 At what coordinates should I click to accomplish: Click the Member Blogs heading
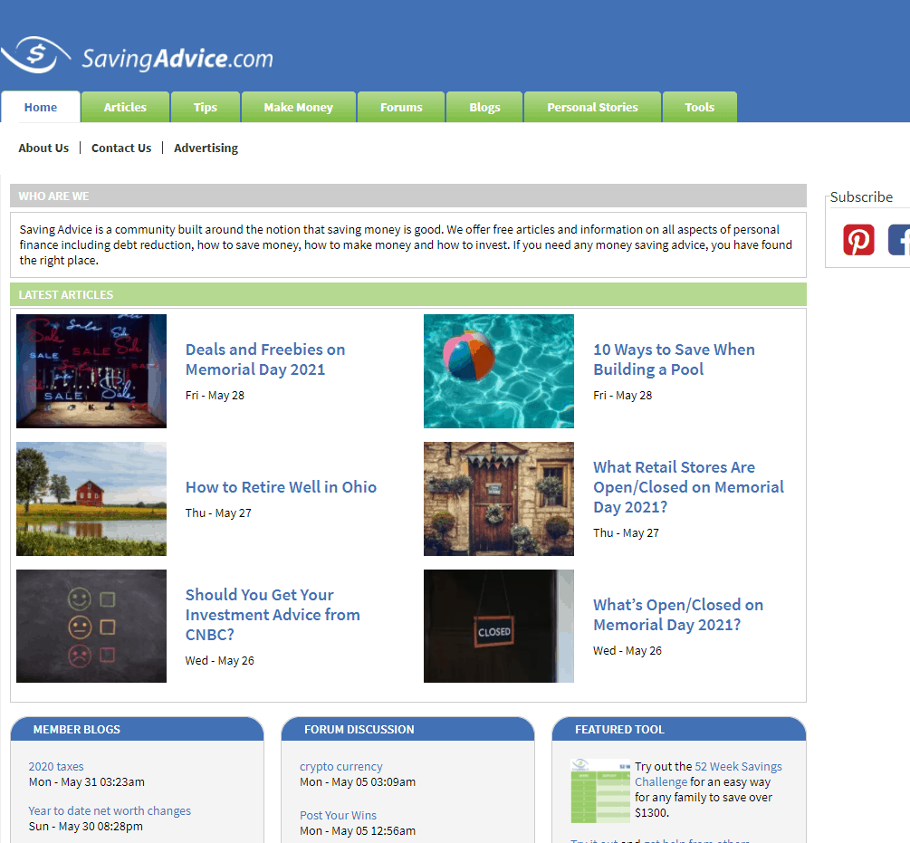coord(77,729)
